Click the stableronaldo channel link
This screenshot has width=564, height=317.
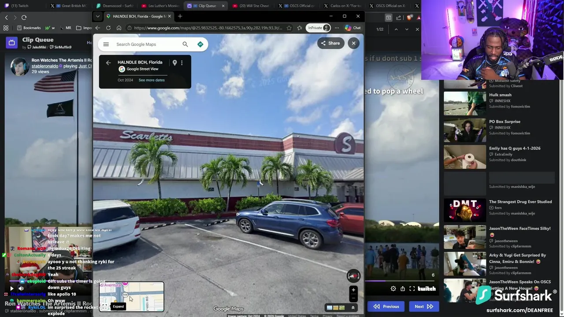tap(45, 66)
